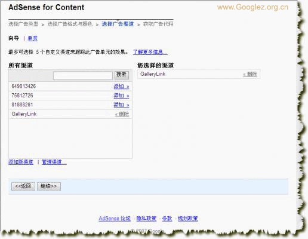This screenshot has height=239, width=308.
Task: Click the channel search input field
Action: coord(83,75)
